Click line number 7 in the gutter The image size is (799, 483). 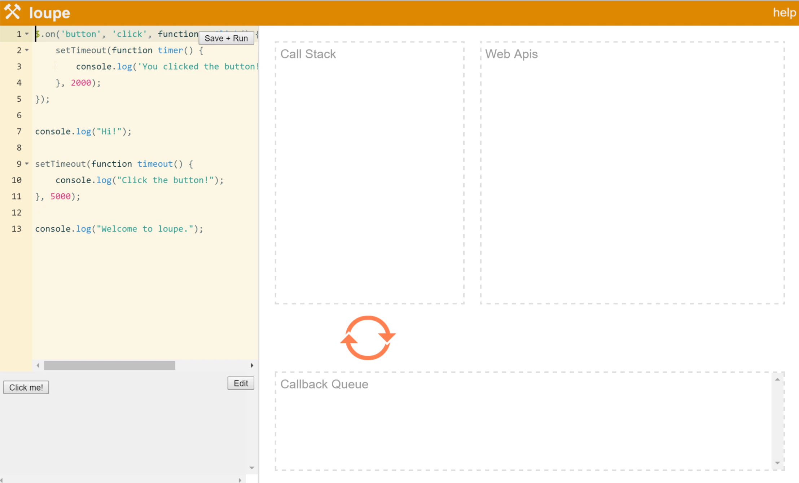click(x=19, y=131)
